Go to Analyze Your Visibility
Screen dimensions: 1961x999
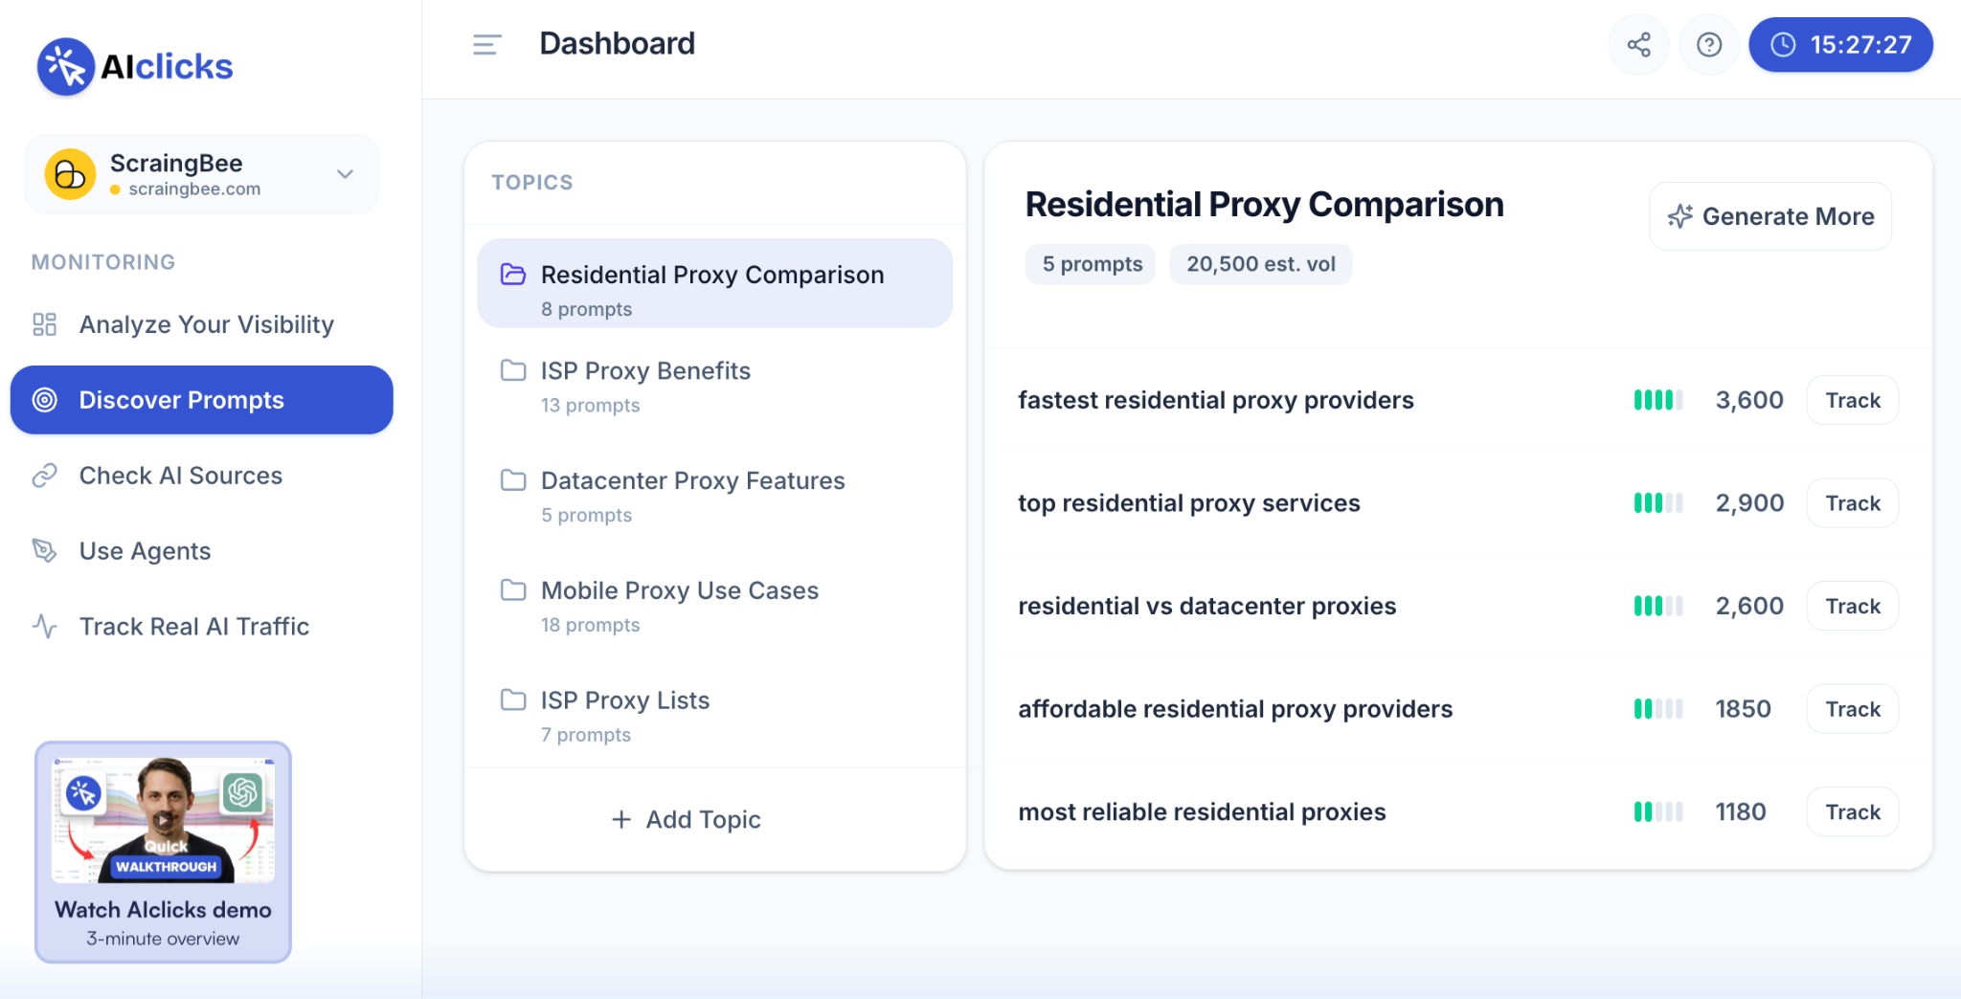[206, 324]
